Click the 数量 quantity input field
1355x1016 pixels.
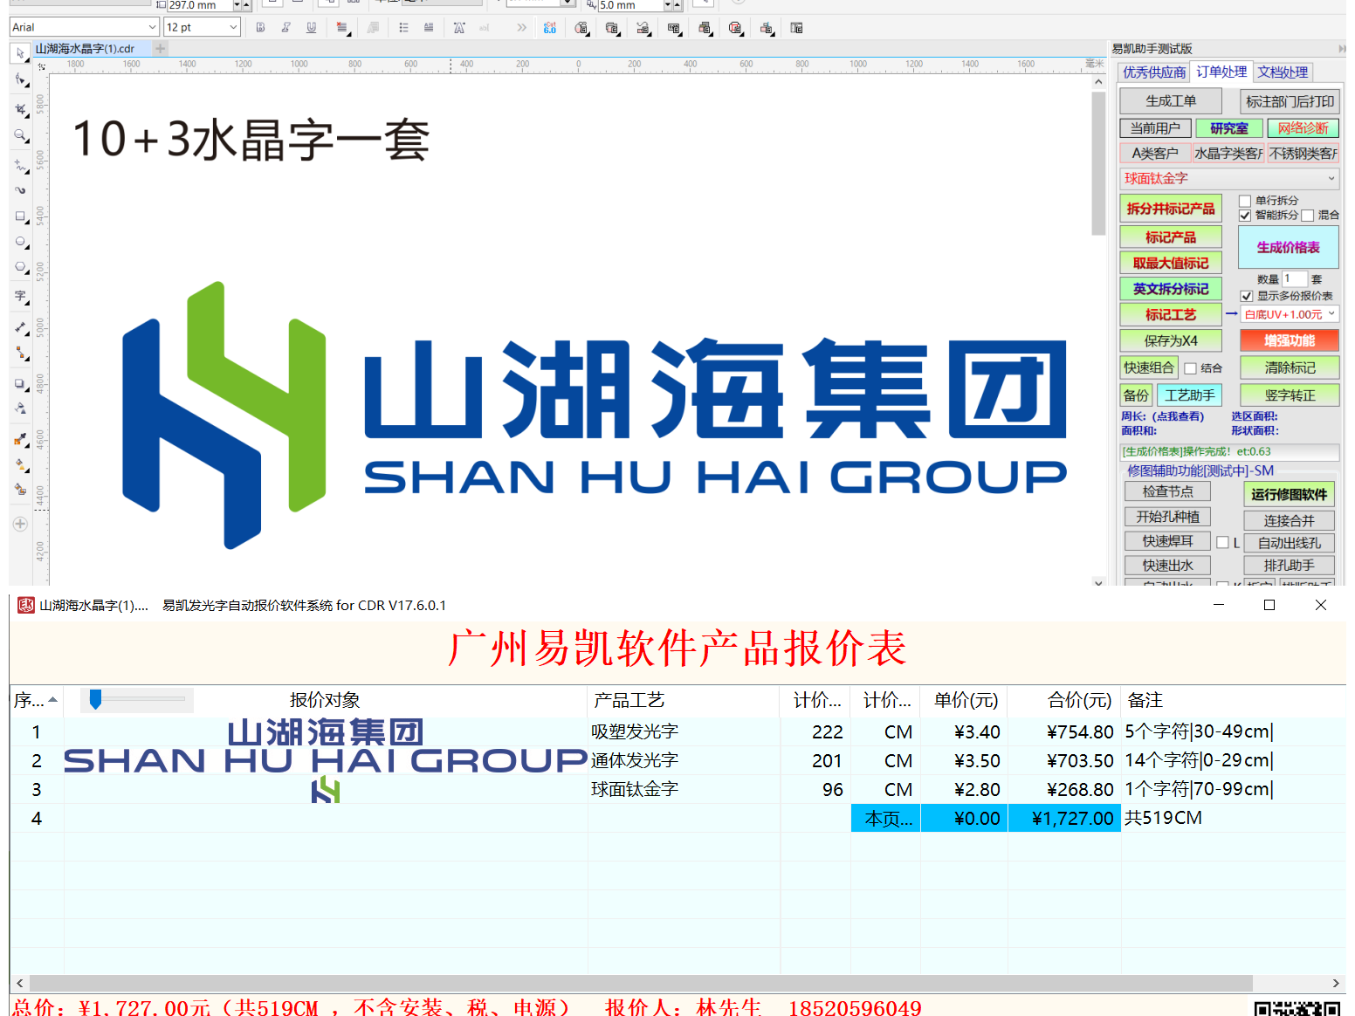pyautogui.click(x=1293, y=278)
